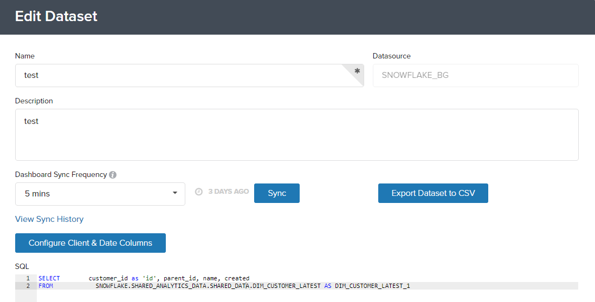595x302 pixels.
Task: Open the 5 mins sync frequency dropdown
Action: [x=100, y=194]
